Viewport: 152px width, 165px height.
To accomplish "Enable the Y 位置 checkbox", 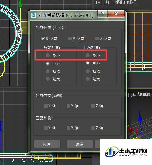I will (x=70, y=39).
